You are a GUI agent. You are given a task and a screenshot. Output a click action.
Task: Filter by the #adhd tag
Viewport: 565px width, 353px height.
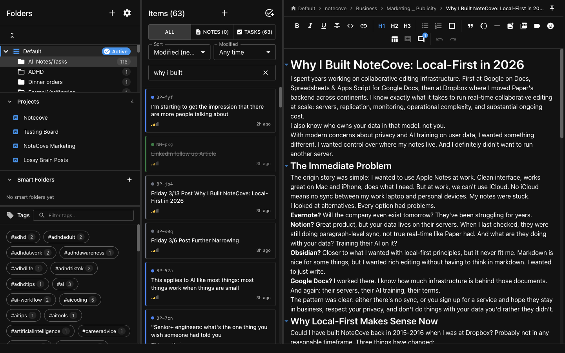(x=23, y=237)
